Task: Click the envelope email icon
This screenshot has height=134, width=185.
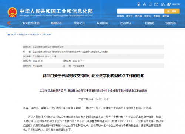Action: pos(156,4)
